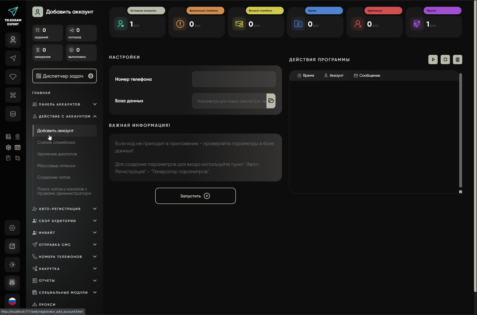
Task: Click the trash icon in program actions
Action: point(457,60)
